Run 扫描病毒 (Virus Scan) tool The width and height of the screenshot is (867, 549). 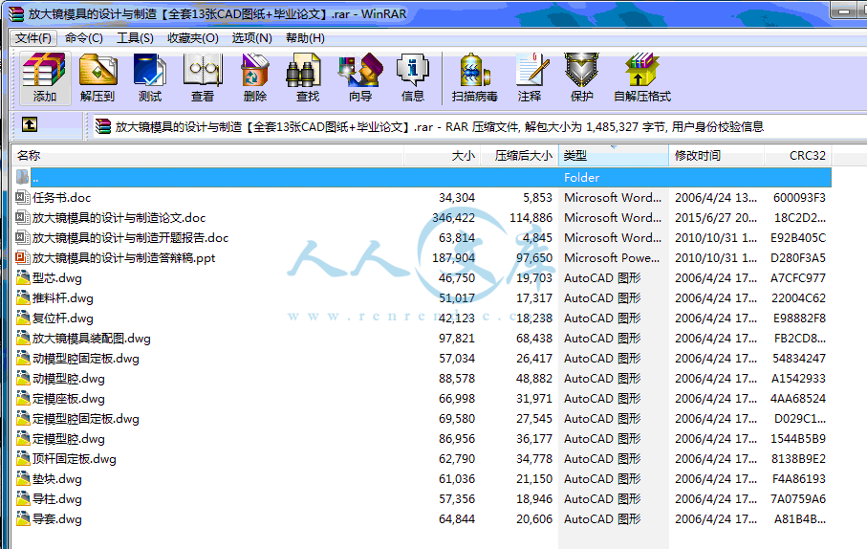pos(475,77)
